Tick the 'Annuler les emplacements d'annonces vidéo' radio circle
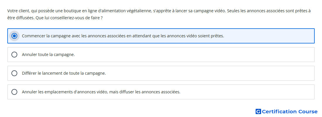Image resolution: width=322 pixels, height=117 pixels. click(x=14, y=92)
